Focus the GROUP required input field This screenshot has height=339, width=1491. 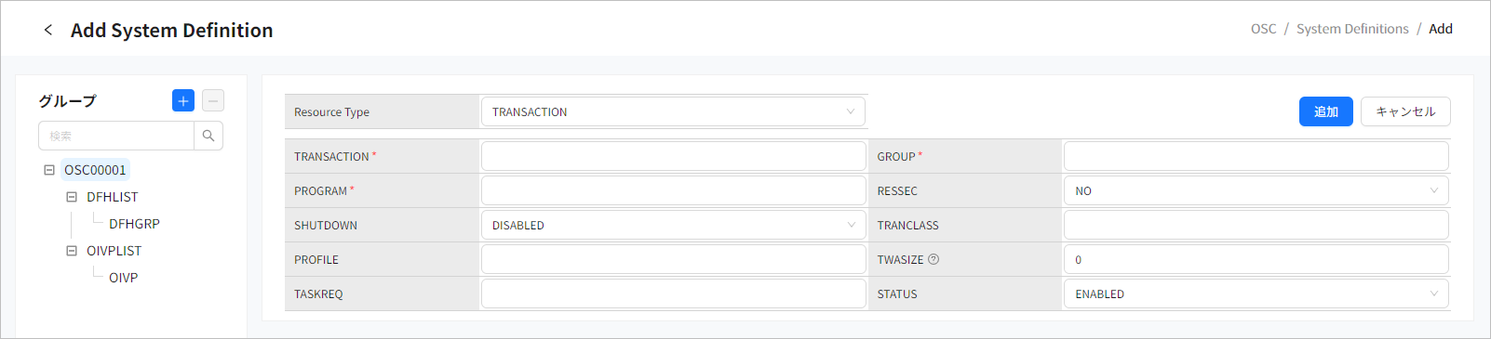(x=1256, y=156)
